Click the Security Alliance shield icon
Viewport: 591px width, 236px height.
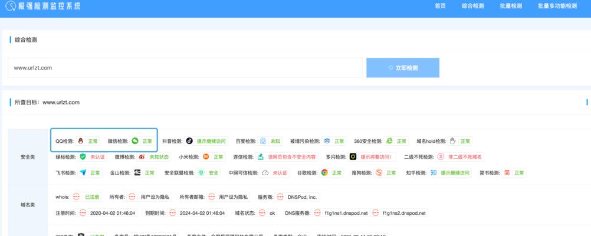click(x=201, y=173)
